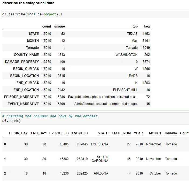189x181 pixels.
Task: Select the DAMAGE_PROPERTY row label
Action: tap(22, 62)
